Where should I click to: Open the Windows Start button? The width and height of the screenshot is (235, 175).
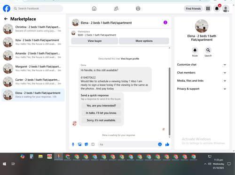point(4,164)
